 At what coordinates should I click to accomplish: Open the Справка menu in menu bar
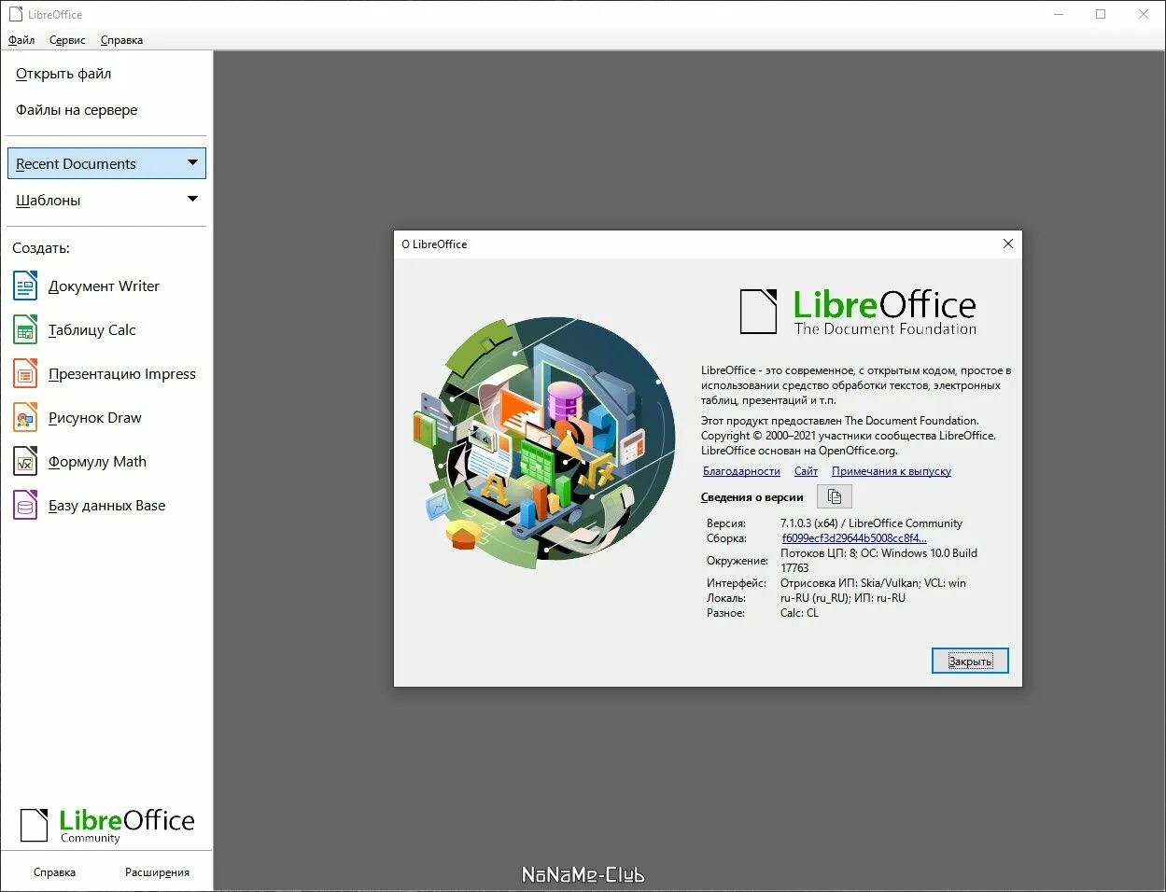tap(121, 40)
